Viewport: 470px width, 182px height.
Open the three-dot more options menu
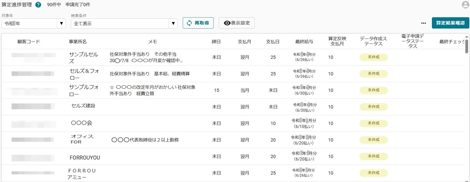[x=423, y=23]
